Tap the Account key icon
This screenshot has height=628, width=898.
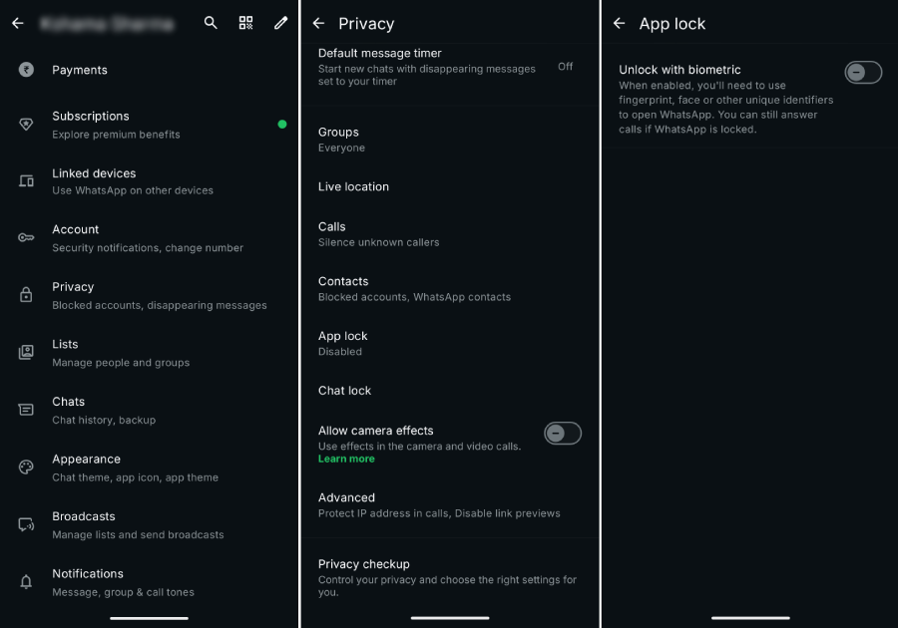26,237
